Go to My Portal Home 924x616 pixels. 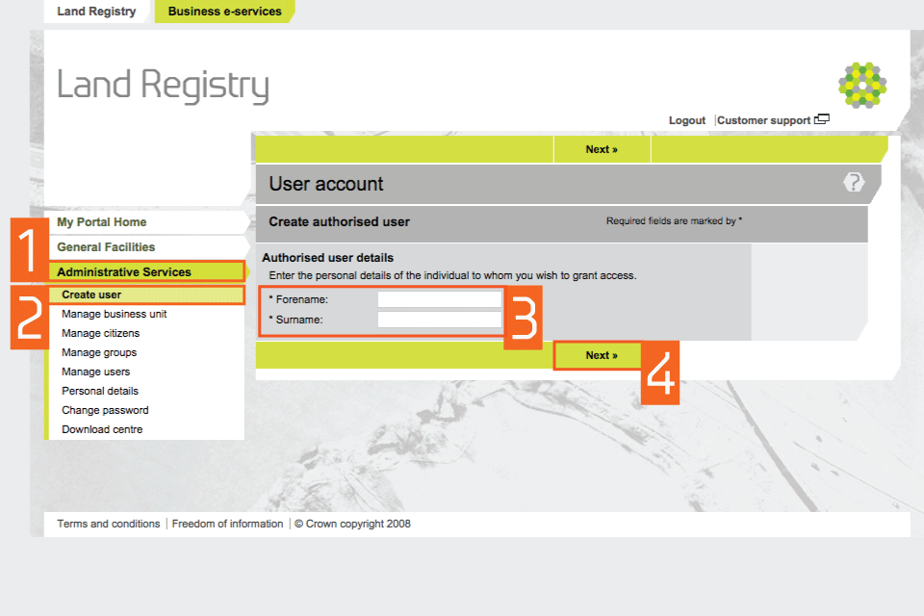tap(102, 222)
